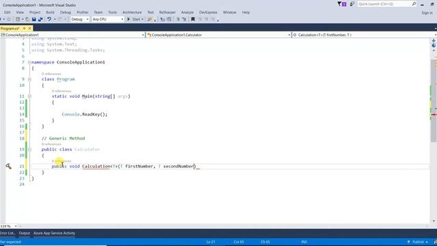Open the Build menu
Image resolution: width=437 pixels, height=246 pixels.
(x=50, y=12)
